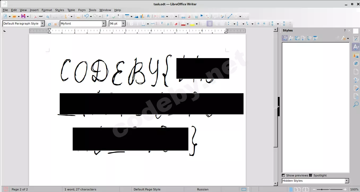Click Russian language in the status bar

203,189
